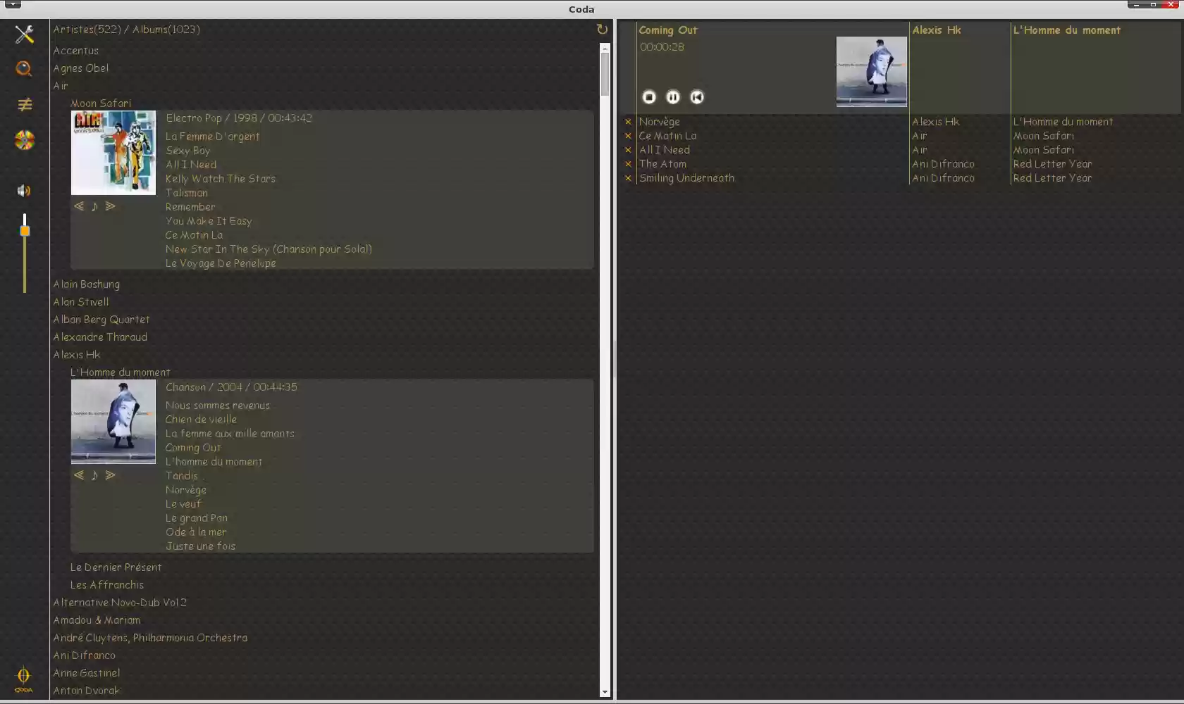The height and width of the screenshot is (704, 1184).
Task: Click the speaker volume icon
Action: click(x=23, y=191)
